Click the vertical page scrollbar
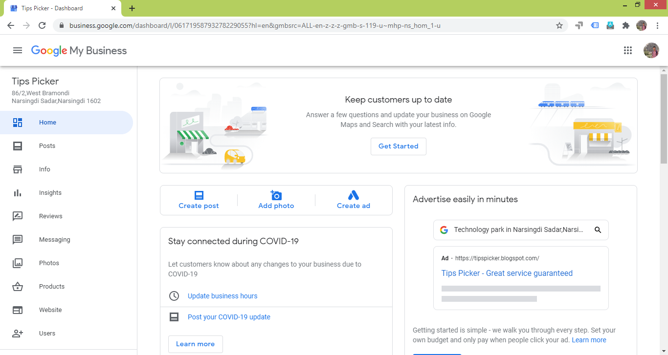Viewport: 668px width, 355px height. [664, 119]
